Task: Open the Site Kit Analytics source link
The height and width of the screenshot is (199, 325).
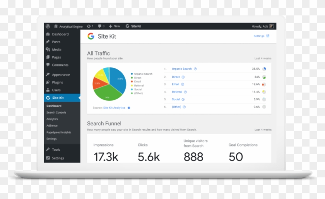Action: (x=114, y=108)
